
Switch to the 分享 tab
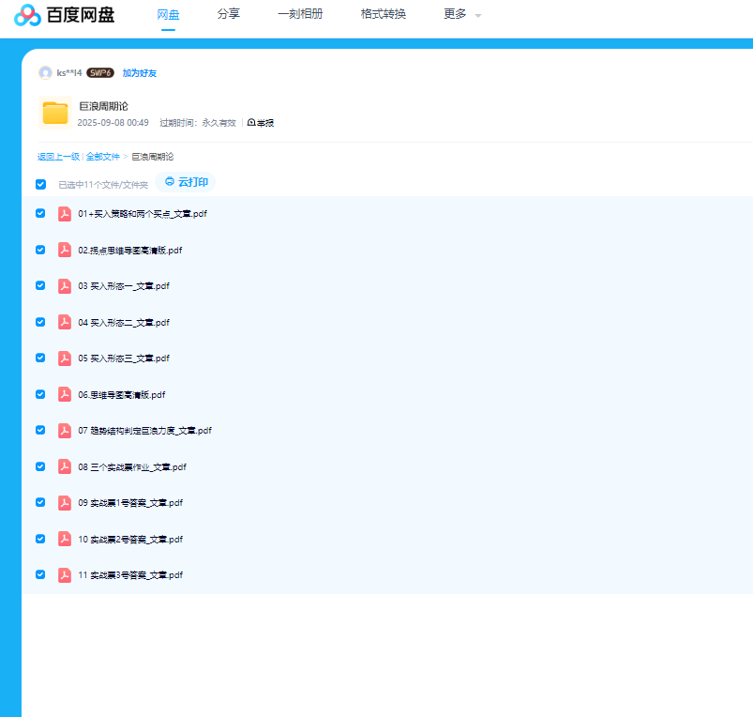point(228,14)
